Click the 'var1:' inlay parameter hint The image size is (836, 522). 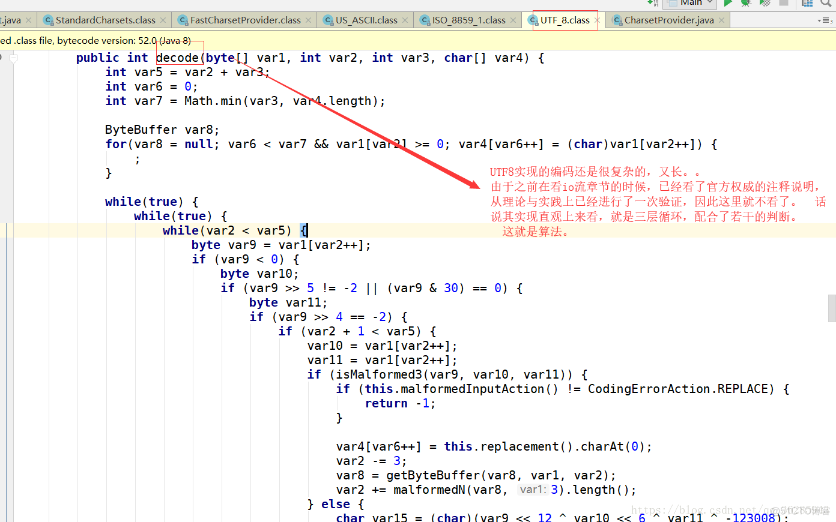click(x=533, y=490)
